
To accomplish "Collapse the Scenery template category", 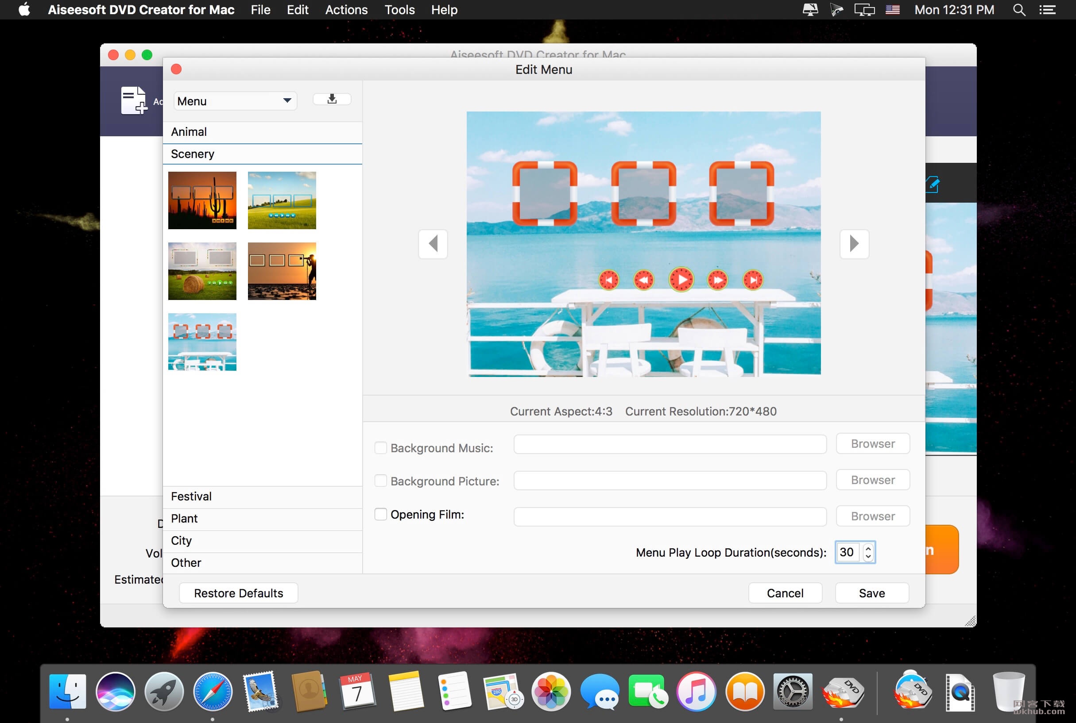I will (x=262, y=154).
